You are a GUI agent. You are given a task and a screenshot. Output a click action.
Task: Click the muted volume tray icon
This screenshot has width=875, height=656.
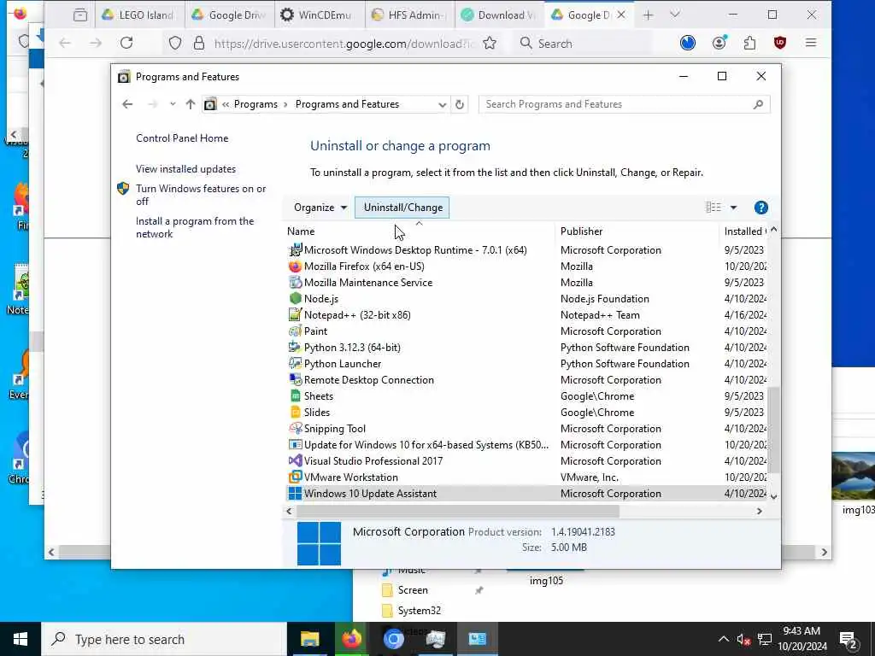pos(743,639)
